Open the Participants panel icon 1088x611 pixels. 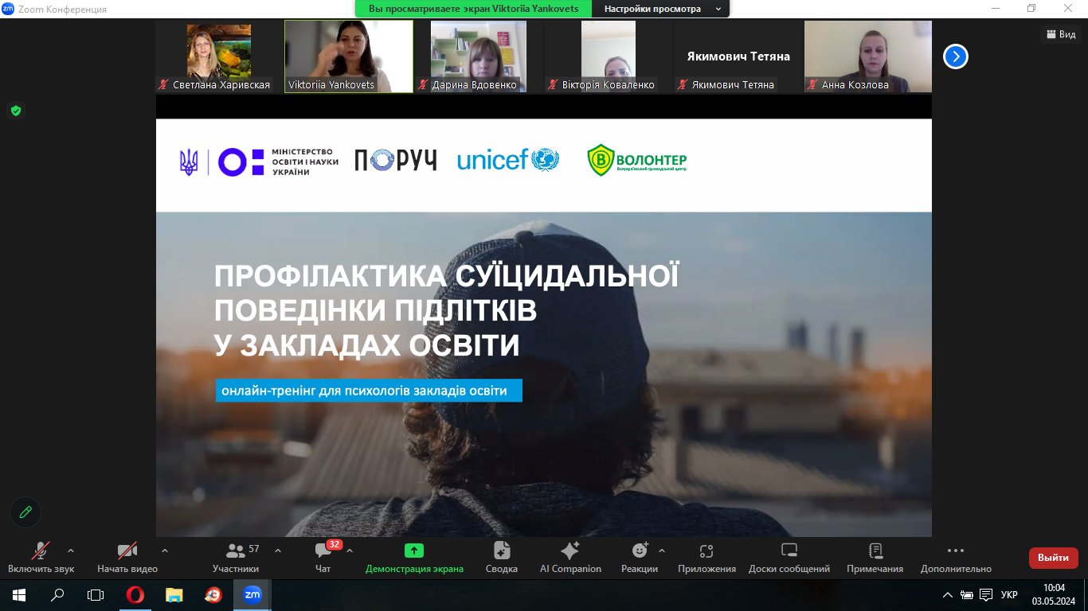[236, 551]
